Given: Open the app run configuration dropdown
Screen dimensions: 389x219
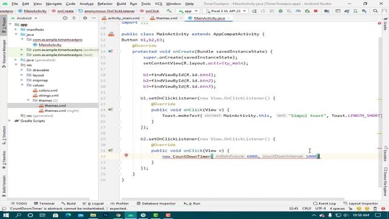Looking at the screenshot, I should click(188, 11).
